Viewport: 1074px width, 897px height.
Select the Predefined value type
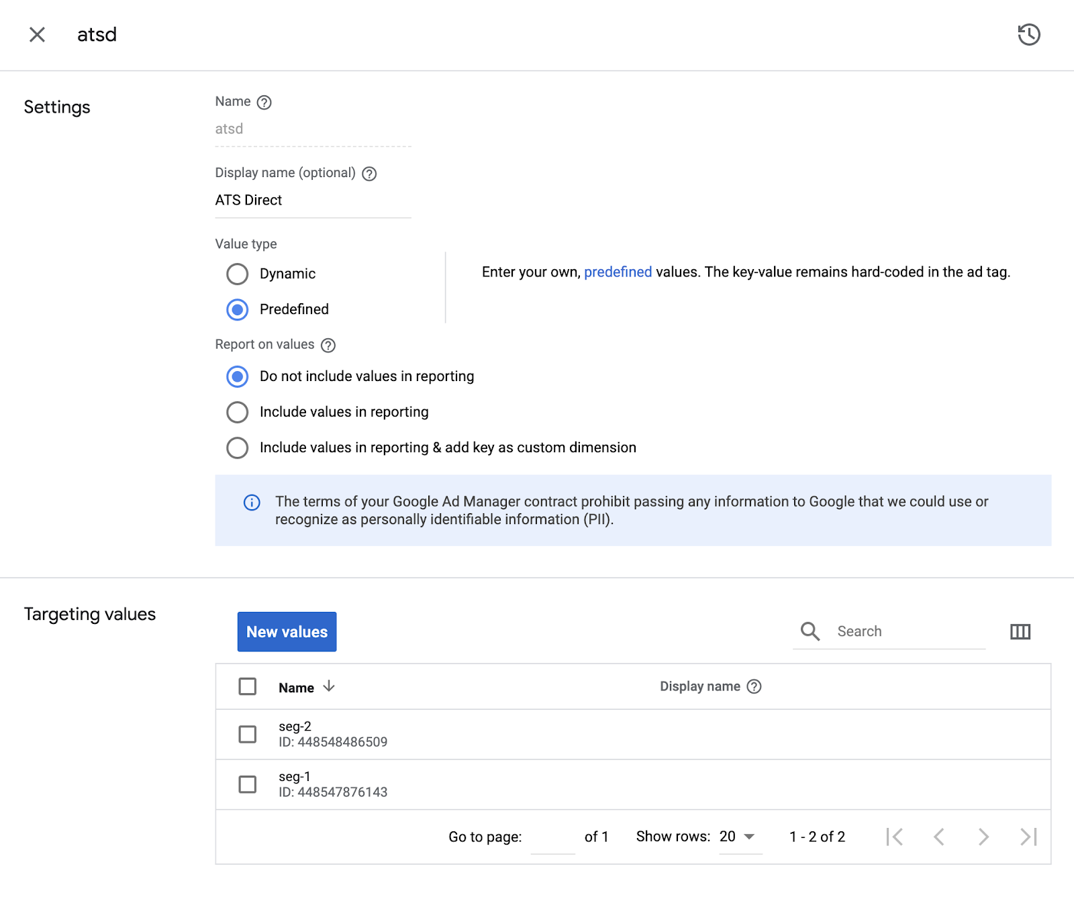point(237,309)
